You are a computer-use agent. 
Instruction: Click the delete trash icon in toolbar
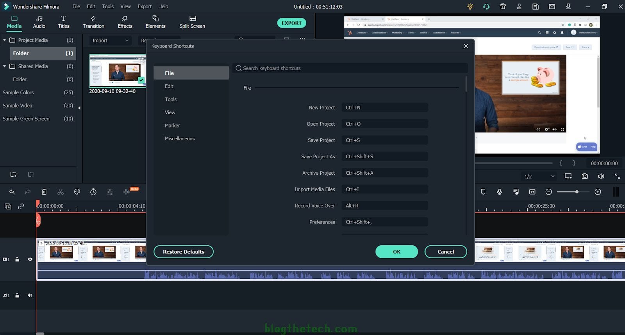[x=44, y=192]
